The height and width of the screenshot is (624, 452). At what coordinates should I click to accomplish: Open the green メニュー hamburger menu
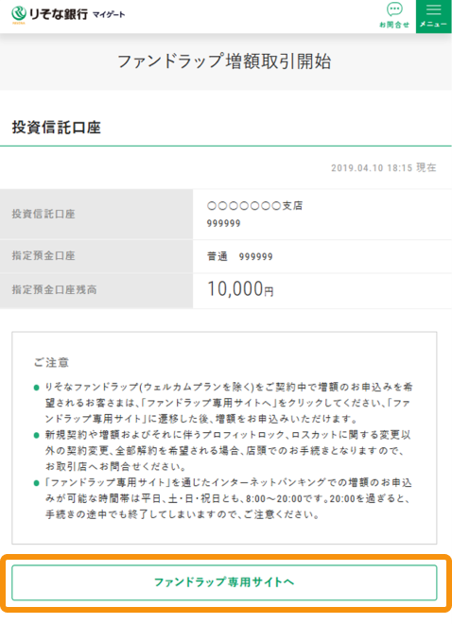tap(434, 16)
